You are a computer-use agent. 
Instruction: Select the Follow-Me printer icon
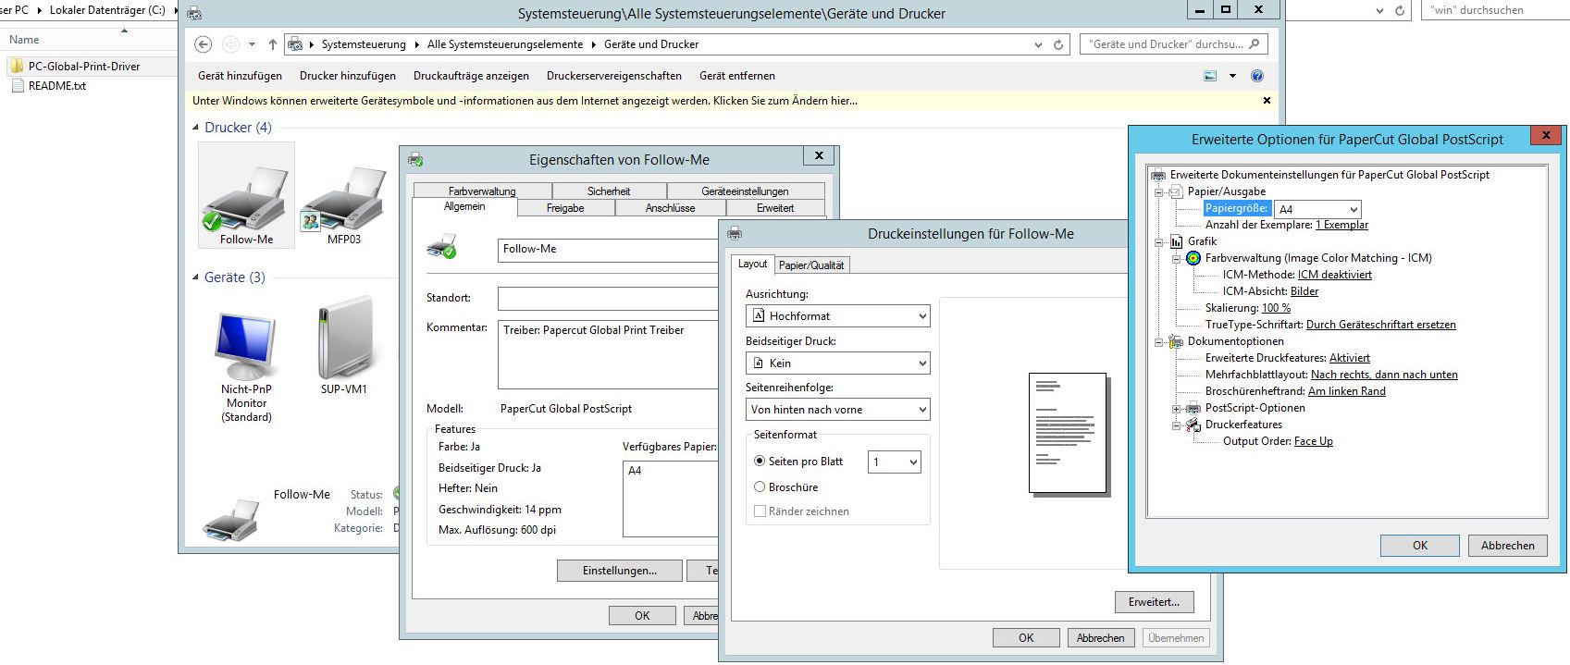246,200
